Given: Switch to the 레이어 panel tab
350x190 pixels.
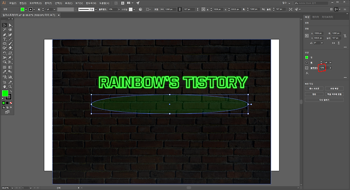Looking at the screenshot, I should (315, 17).
